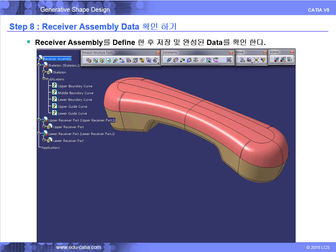
Task: Click the Fix Together paperclip icon
Action: pyautogui.click(x=202, y=60)
